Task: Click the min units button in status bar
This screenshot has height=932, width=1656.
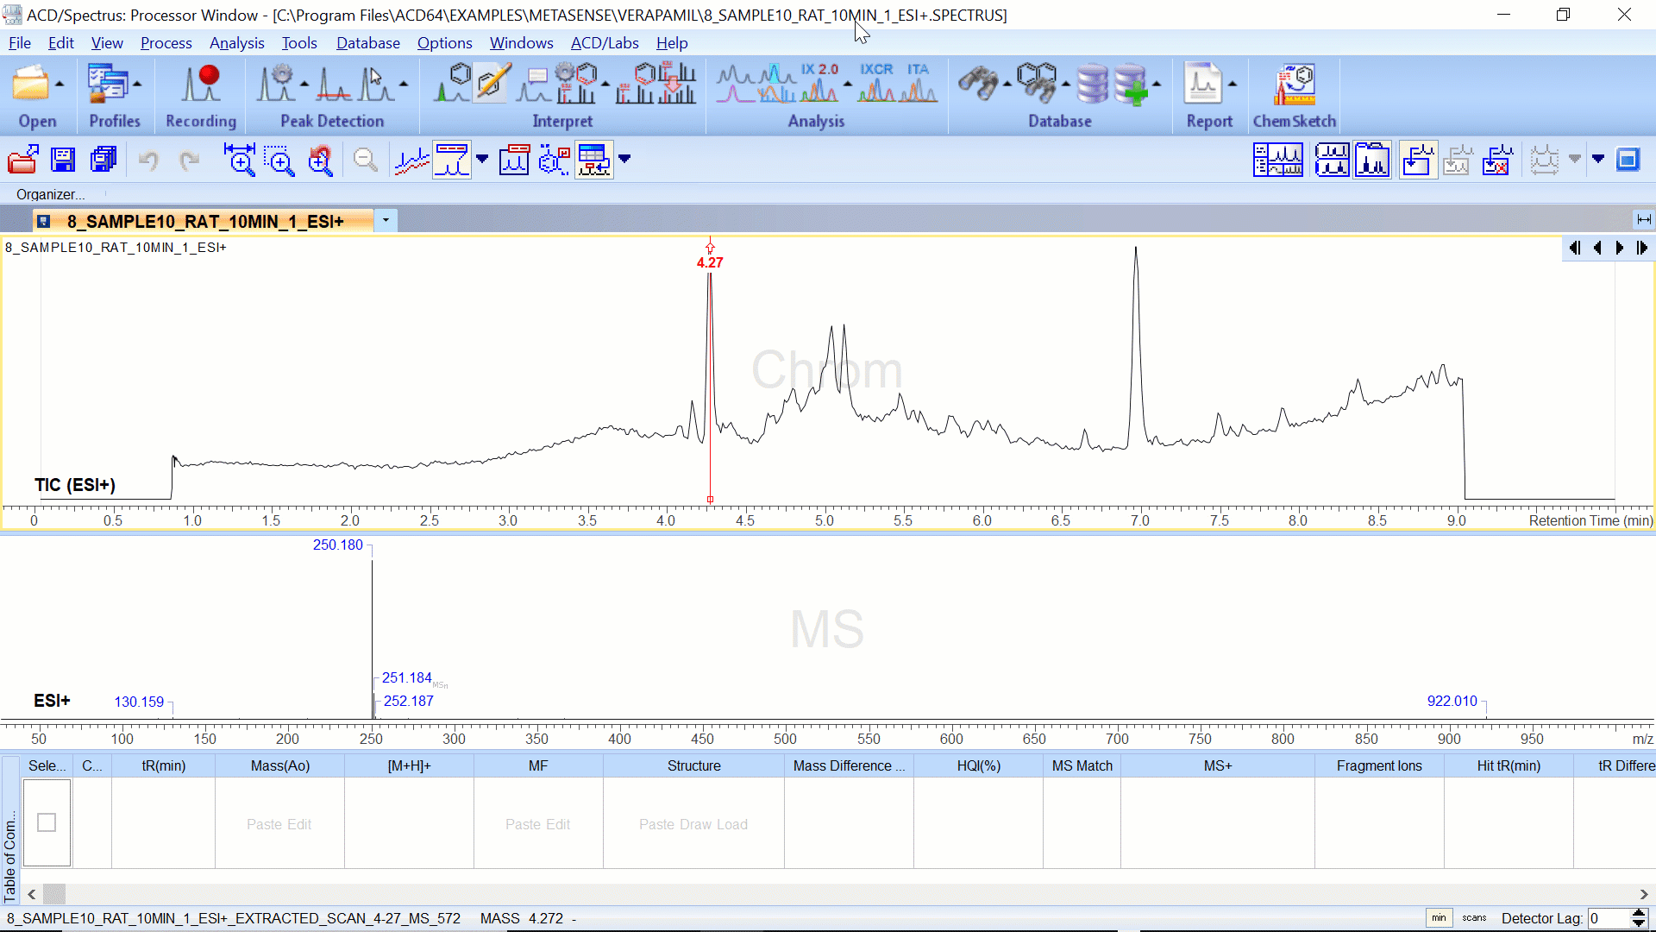Action: click(1439, 918)
